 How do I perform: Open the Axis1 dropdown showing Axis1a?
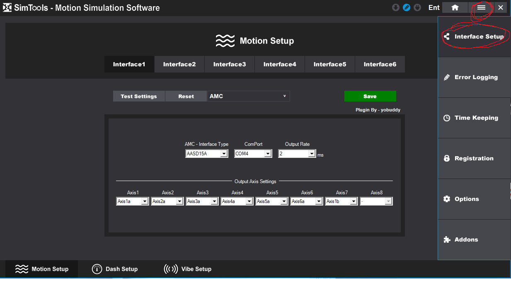tap(132, 201)
